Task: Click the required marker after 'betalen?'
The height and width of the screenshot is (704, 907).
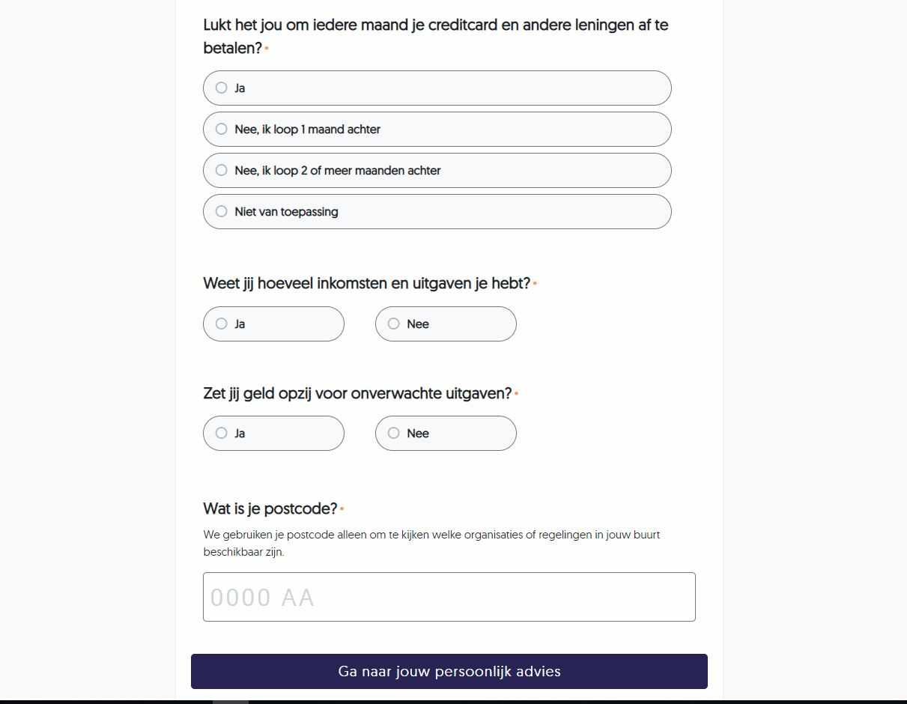Action: [x=267, y=49]
